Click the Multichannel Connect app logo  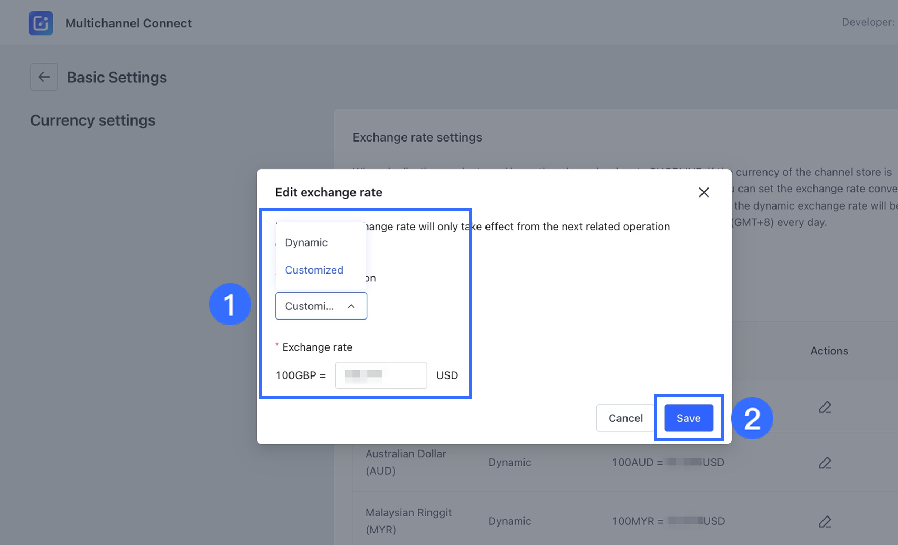pyautogui.click(x=41, y=23)
